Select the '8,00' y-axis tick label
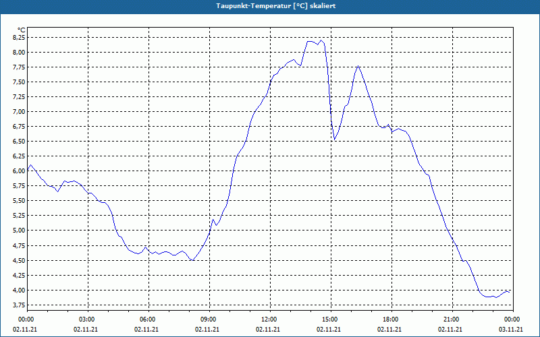540x337 pixels. [20, 53]
